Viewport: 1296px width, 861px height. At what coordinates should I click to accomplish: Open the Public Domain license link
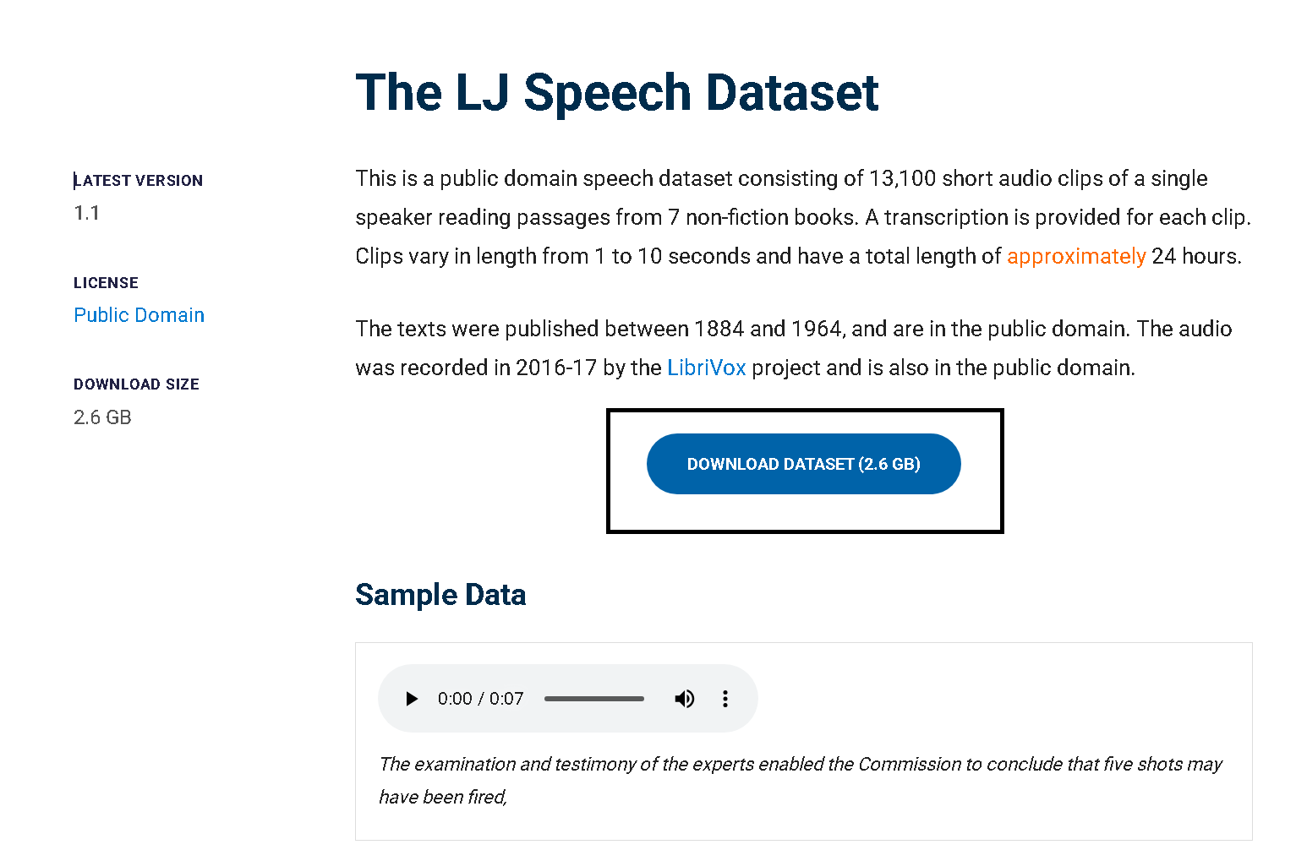pos(139,315)
